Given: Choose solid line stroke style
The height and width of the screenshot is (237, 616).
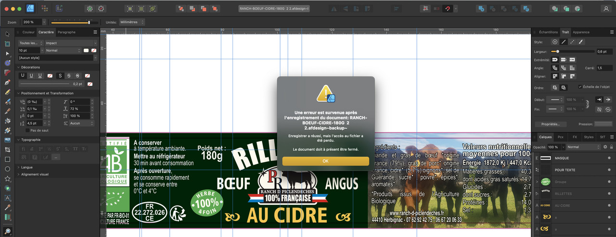Looking at the screenshot, I should [564, 42].
